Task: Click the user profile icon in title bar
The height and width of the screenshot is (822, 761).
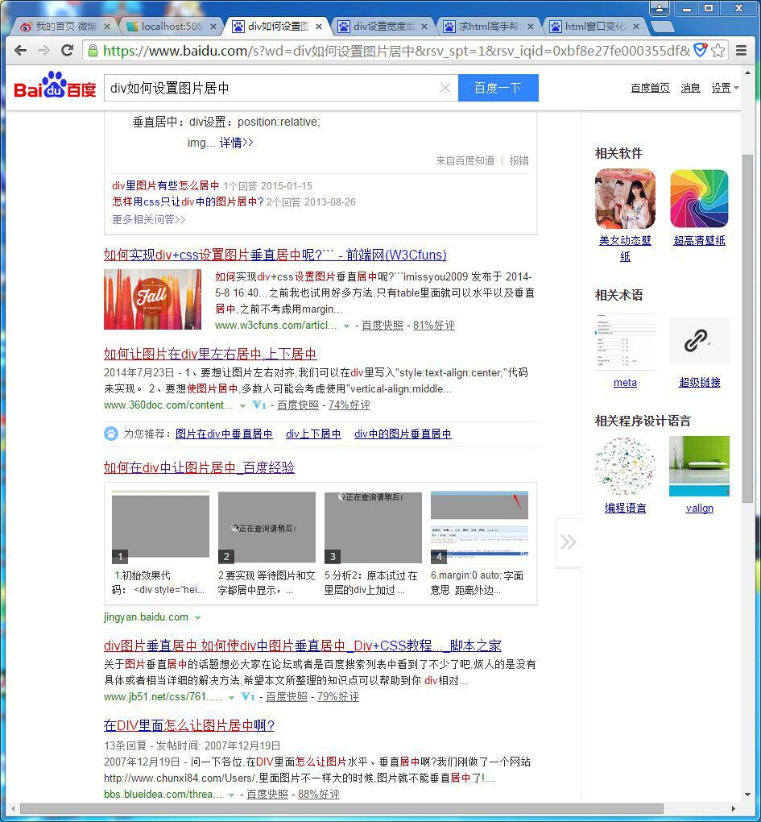Action: coord(660,8)
